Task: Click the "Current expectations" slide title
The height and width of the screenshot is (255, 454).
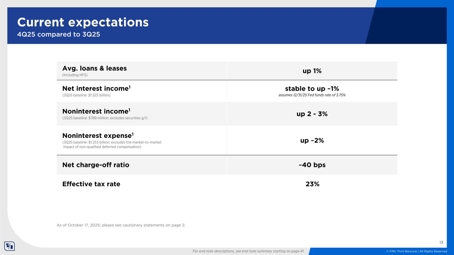Action: (x=83, y=22)
